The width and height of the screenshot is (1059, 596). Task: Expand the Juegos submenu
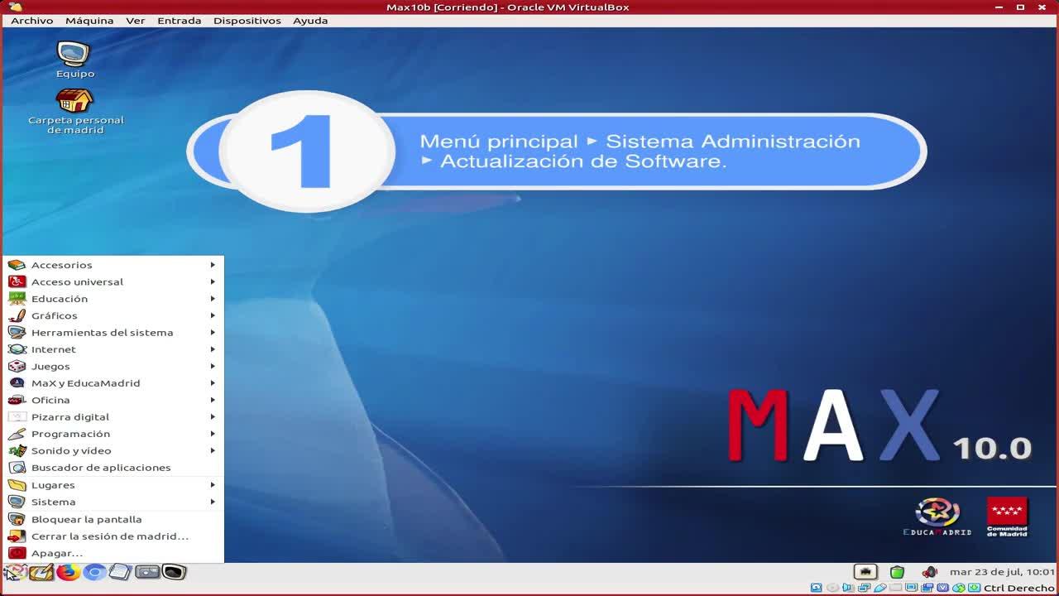pyautogui.click(x=113, y=366)
